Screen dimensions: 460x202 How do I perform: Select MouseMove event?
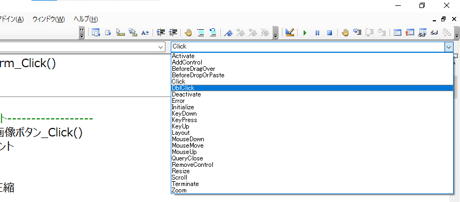coord(312,146)
